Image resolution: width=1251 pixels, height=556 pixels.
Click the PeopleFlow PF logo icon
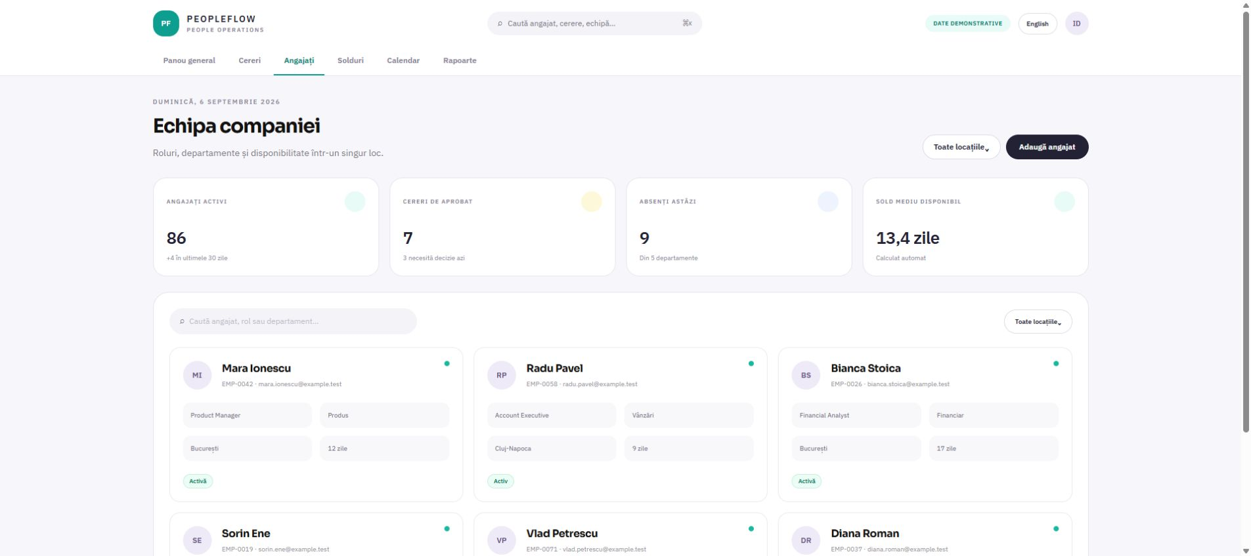pos(165,24)
